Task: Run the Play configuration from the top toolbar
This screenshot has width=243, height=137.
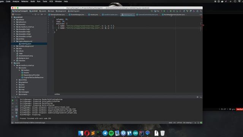Action: click(x=164, y=11)
